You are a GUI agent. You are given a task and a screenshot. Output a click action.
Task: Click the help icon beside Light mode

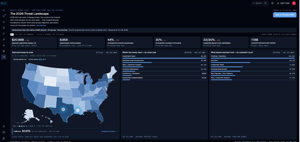click(272, 3)
